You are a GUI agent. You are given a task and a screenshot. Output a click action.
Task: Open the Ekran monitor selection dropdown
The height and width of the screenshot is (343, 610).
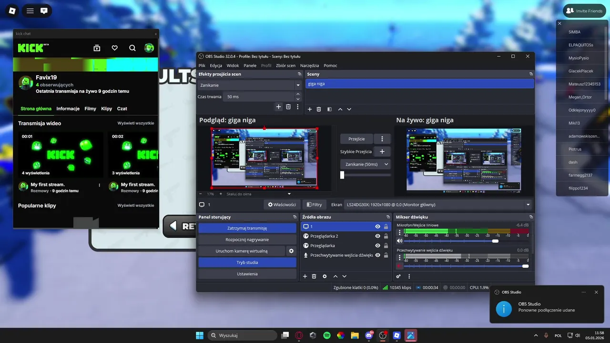coord(438,205)
